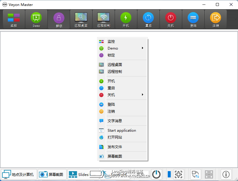Launch 远程控制 from the top toolbar

[x=103, y=19]
